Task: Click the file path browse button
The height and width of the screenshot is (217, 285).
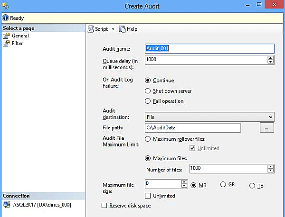Action: point(267,128)
